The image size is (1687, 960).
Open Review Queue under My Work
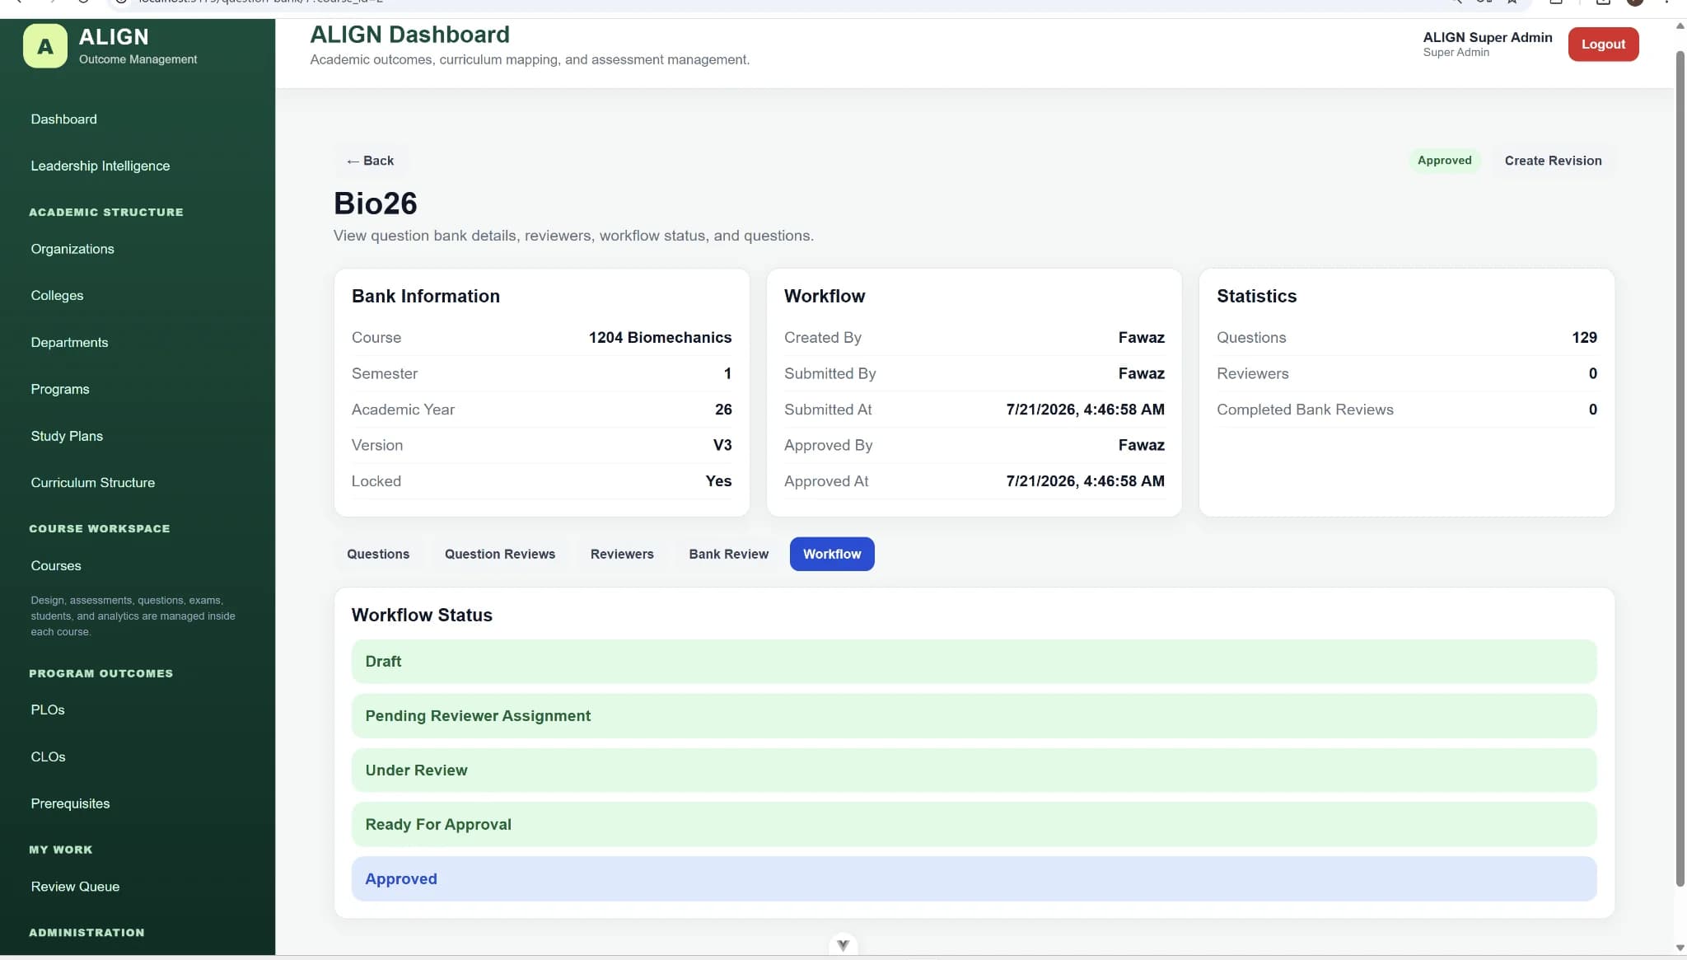click(75, 887)
